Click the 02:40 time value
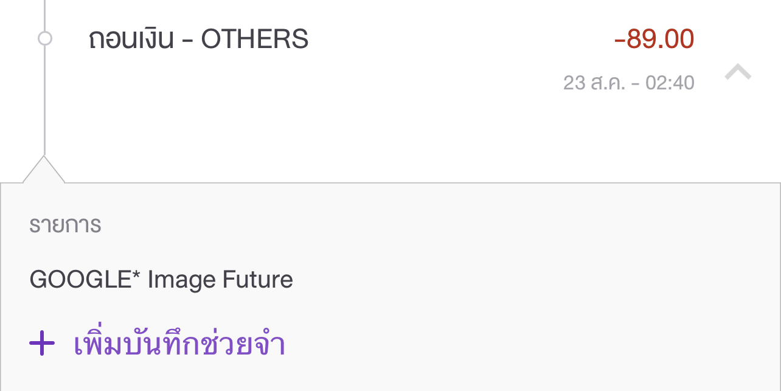 coord(670,83)
